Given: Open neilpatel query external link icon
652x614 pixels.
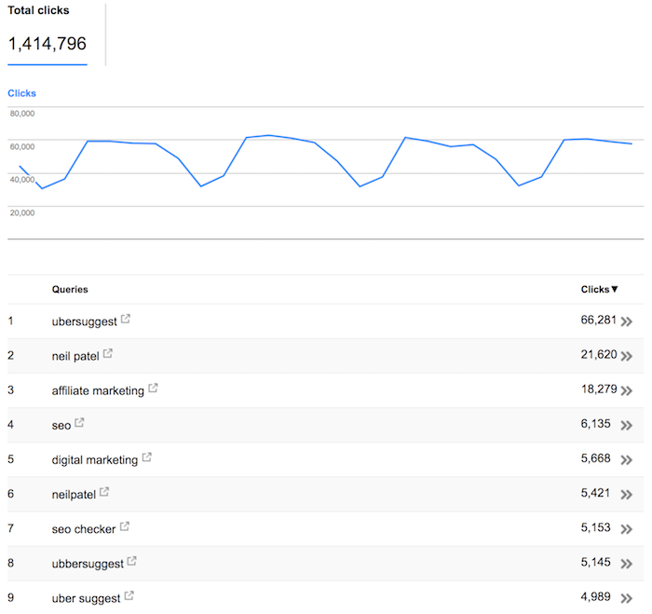Looking at the screenshot, I should (104, 492).
